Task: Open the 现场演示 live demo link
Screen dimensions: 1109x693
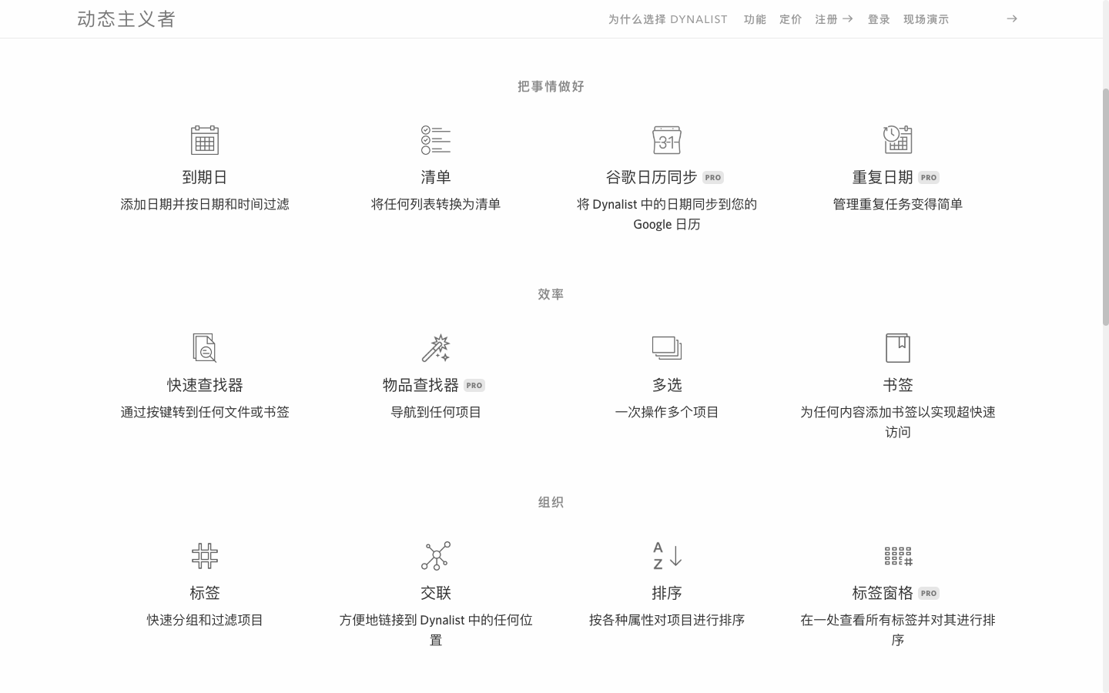Action: click(926, 19)
